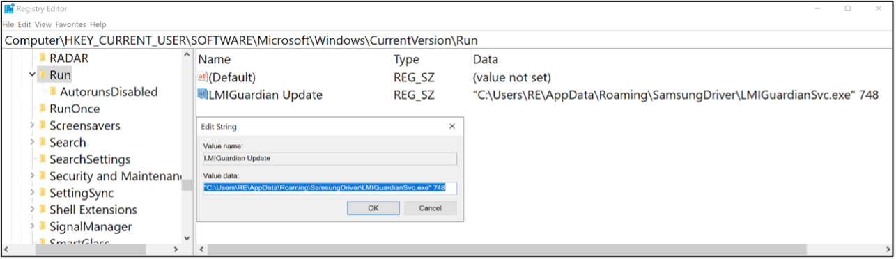
Task: Click the RunOnce folder icon
Action: pos(42,109)
